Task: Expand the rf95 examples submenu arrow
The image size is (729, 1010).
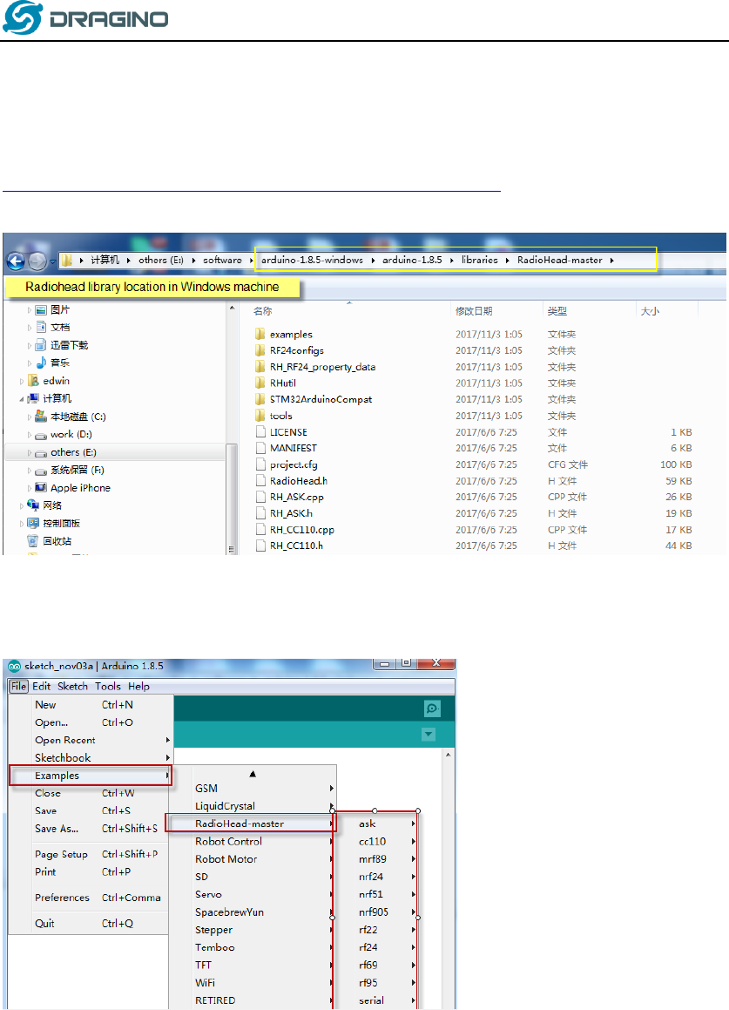Action: [x=414, y=983]
